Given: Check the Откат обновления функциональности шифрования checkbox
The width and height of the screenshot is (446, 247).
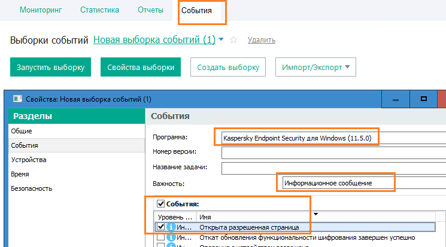Looking at the screenshot, I should coord(160,237).
